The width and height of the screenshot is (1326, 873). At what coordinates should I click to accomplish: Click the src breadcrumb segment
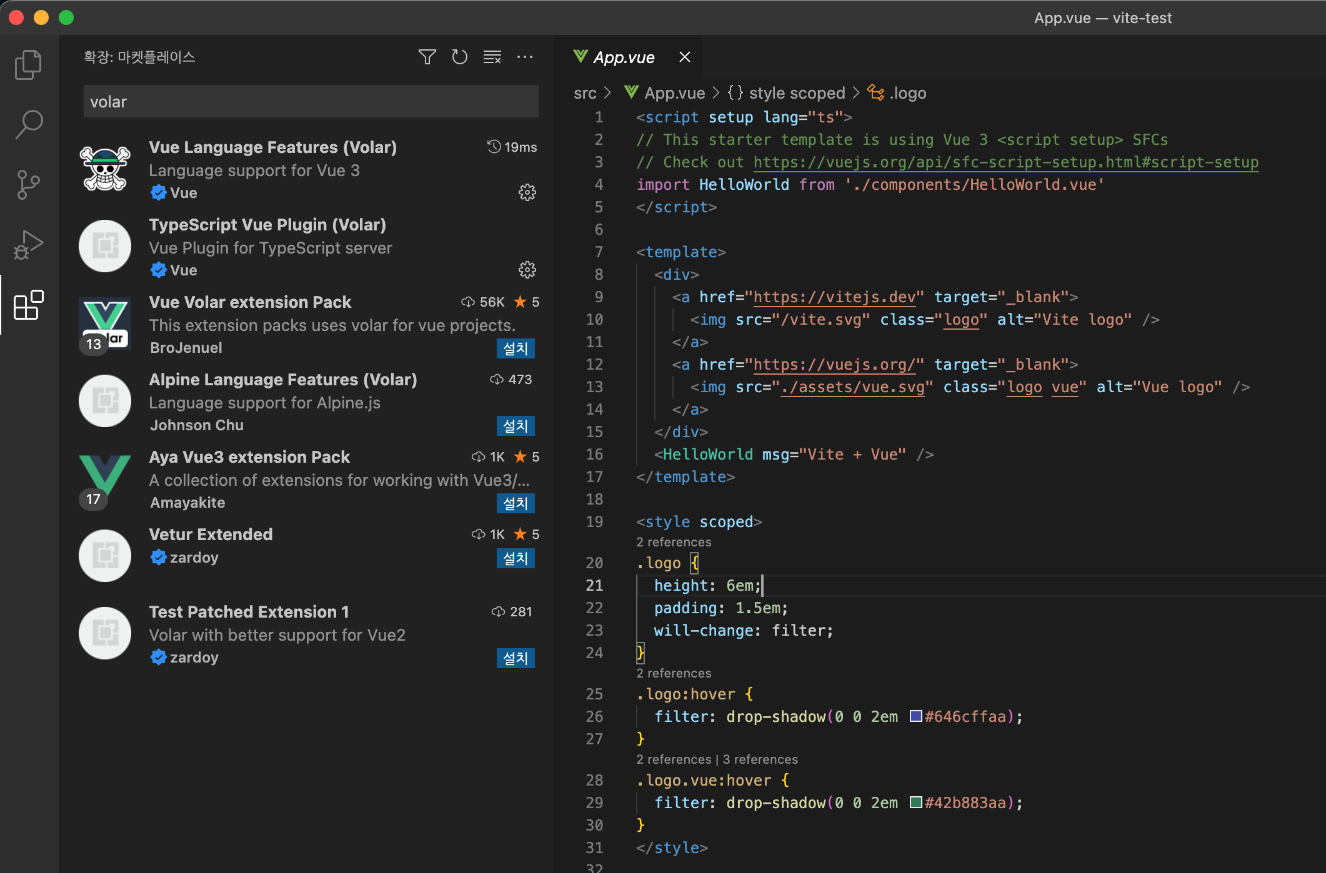pyautogui.click(x=585, y=93)
